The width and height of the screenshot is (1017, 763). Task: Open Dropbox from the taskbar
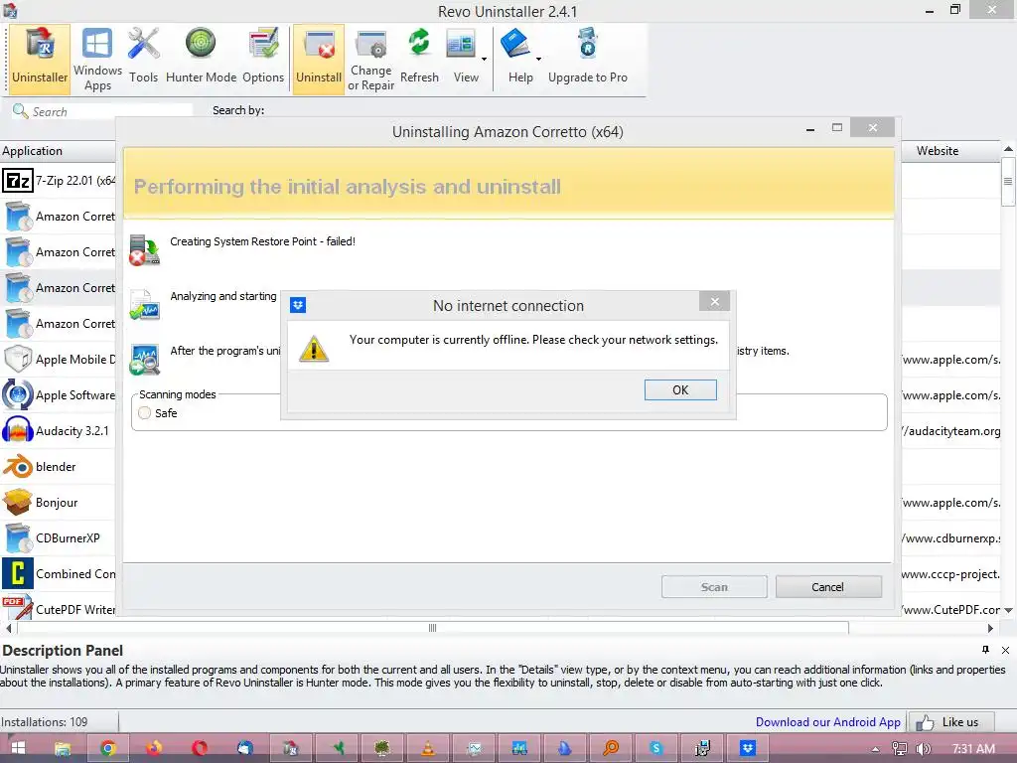747,748
